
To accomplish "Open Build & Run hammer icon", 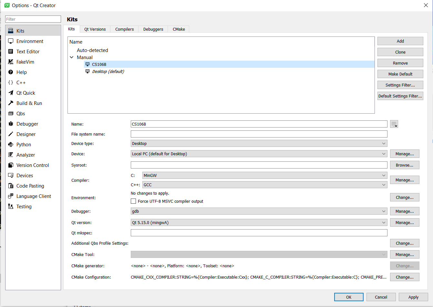I will coord(11,103).
